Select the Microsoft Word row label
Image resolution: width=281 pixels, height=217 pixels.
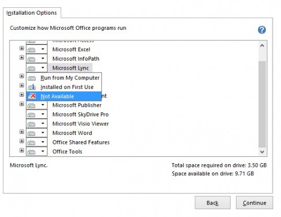click(72, 133)
